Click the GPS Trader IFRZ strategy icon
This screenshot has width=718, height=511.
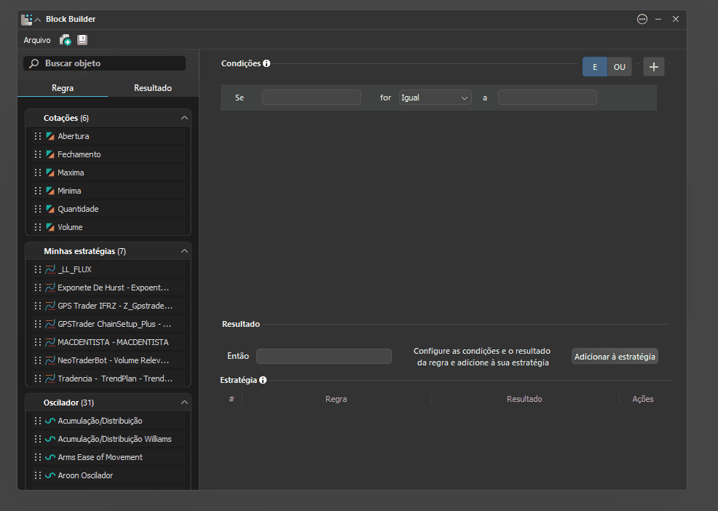tap(50, 306)
